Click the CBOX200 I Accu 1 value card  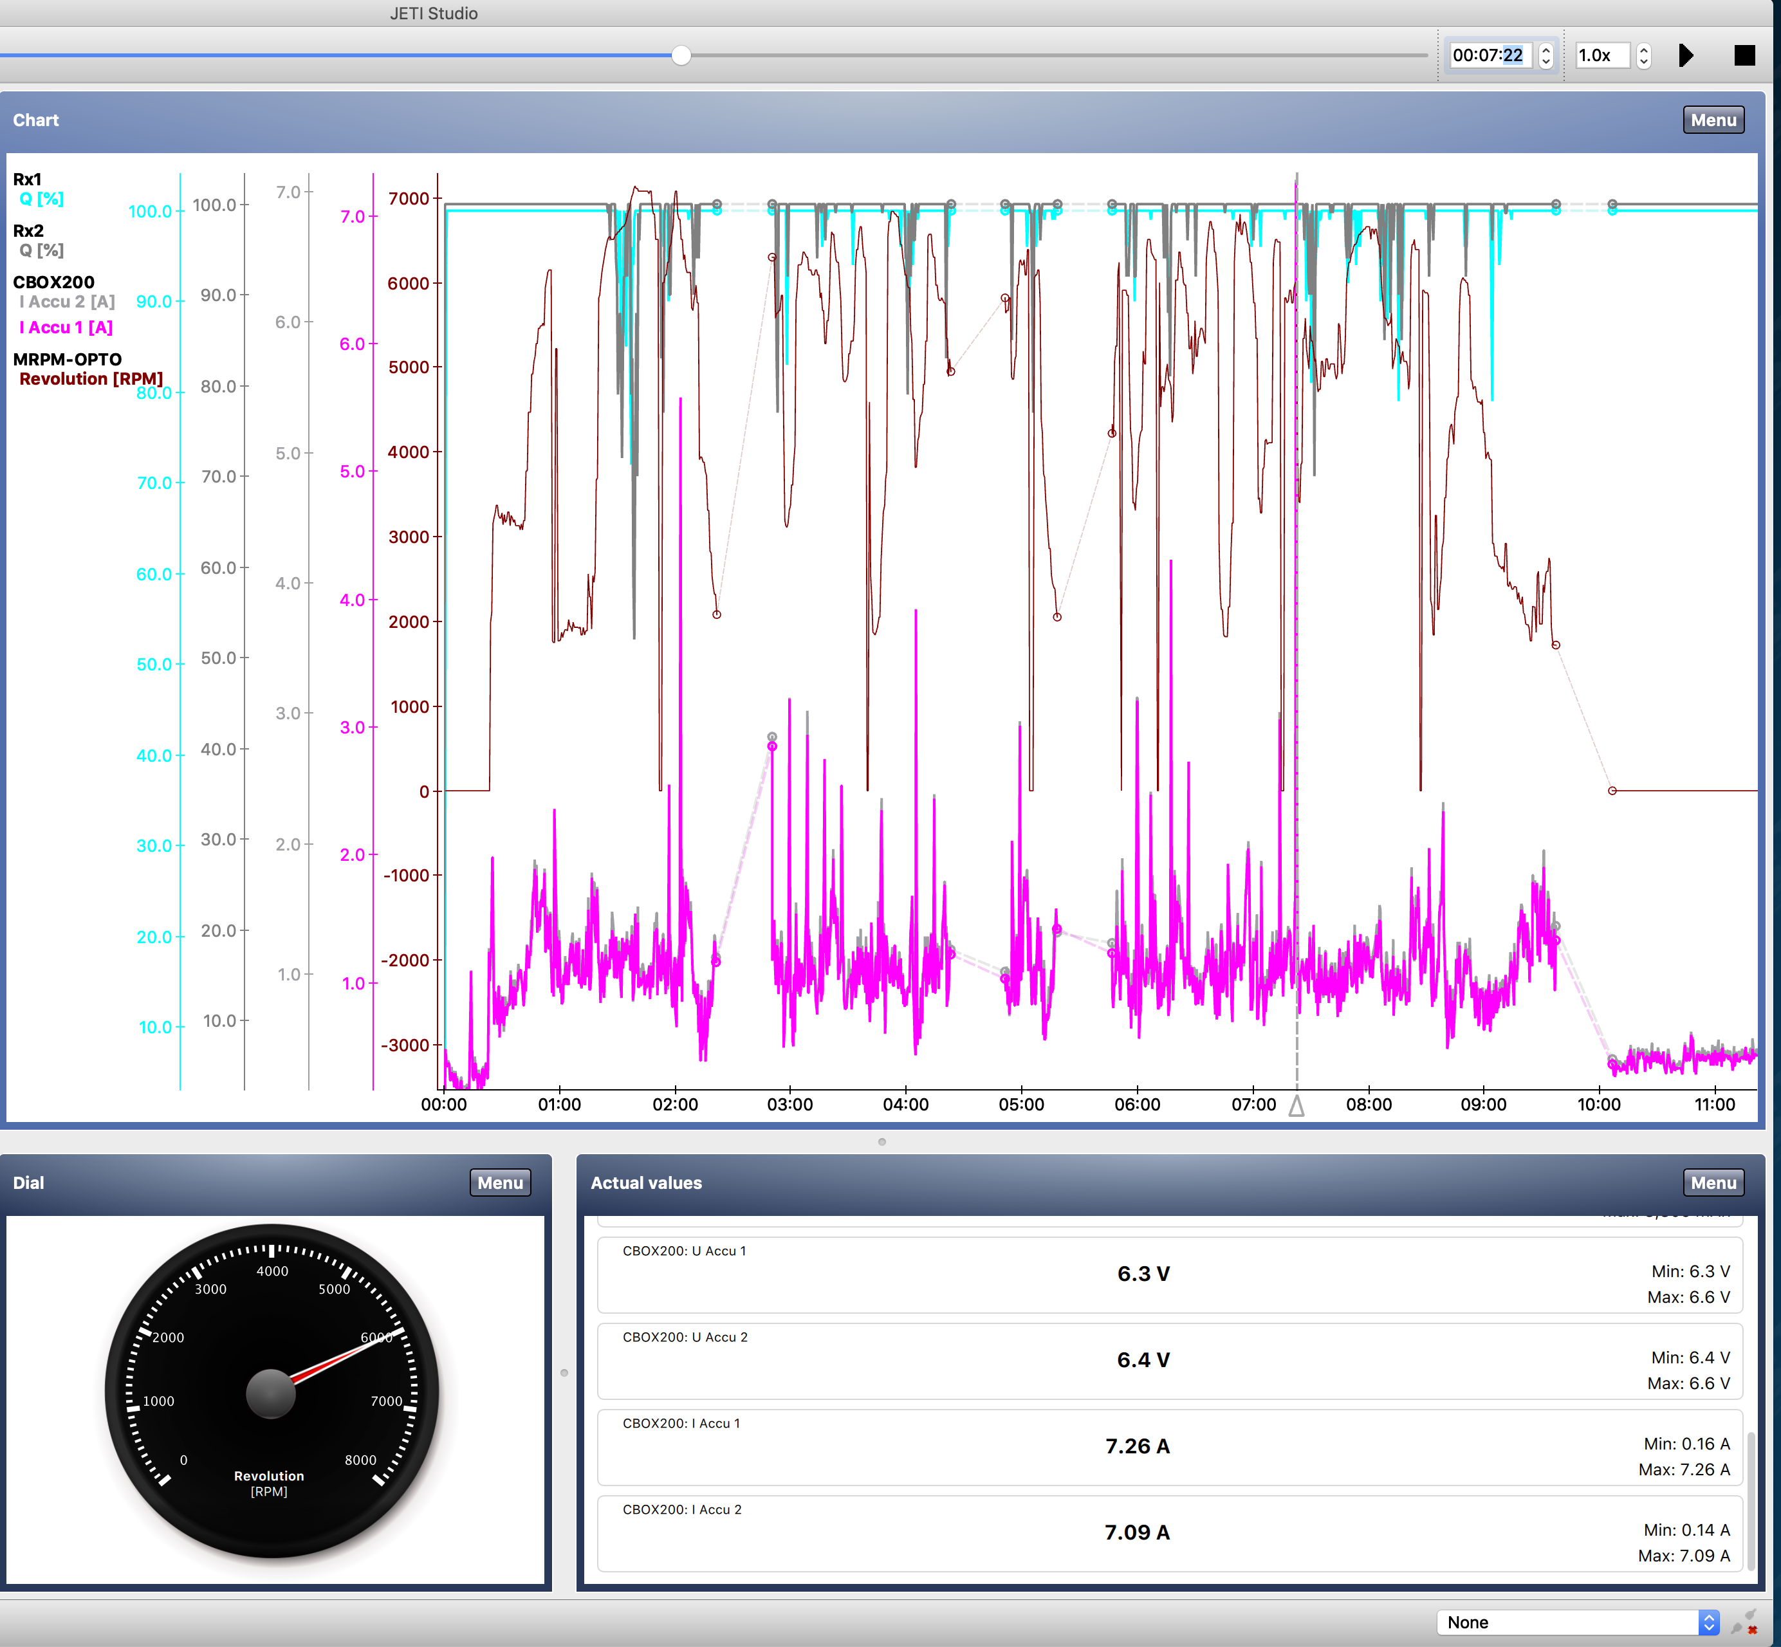(1168, 1446)
